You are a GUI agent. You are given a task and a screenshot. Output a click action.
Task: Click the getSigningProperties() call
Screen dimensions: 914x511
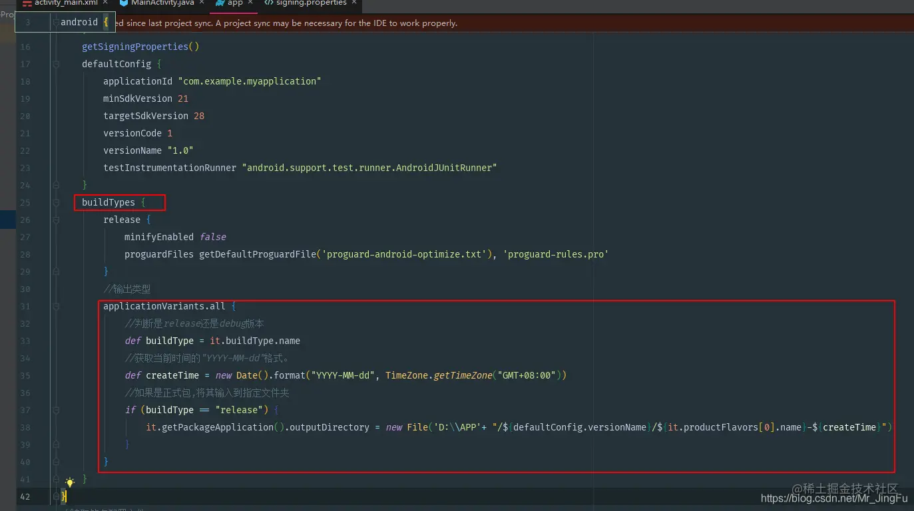coord(140,47)
